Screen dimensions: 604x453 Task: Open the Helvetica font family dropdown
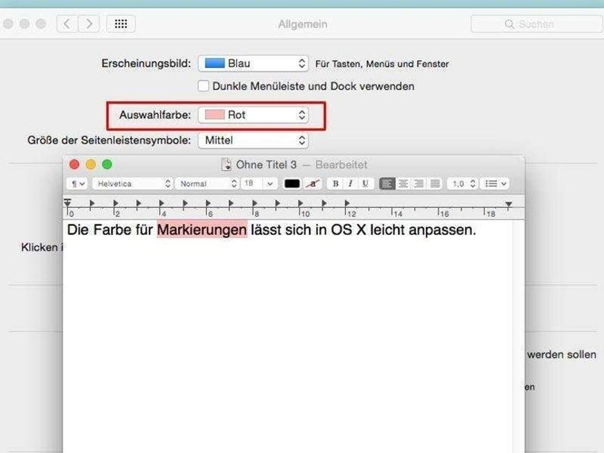click(x=132, y=184)
